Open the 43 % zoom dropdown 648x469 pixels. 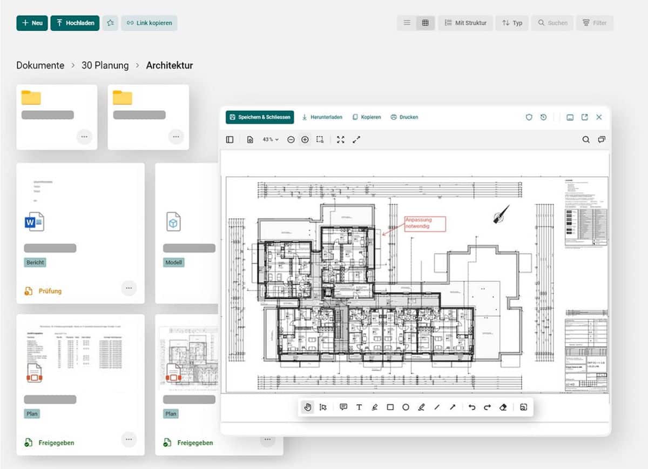(270, 139)
